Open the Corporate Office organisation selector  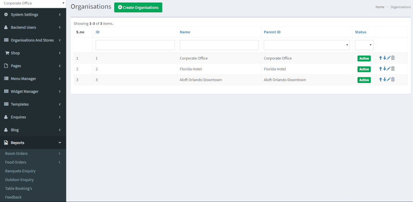(x=33, y=3)
